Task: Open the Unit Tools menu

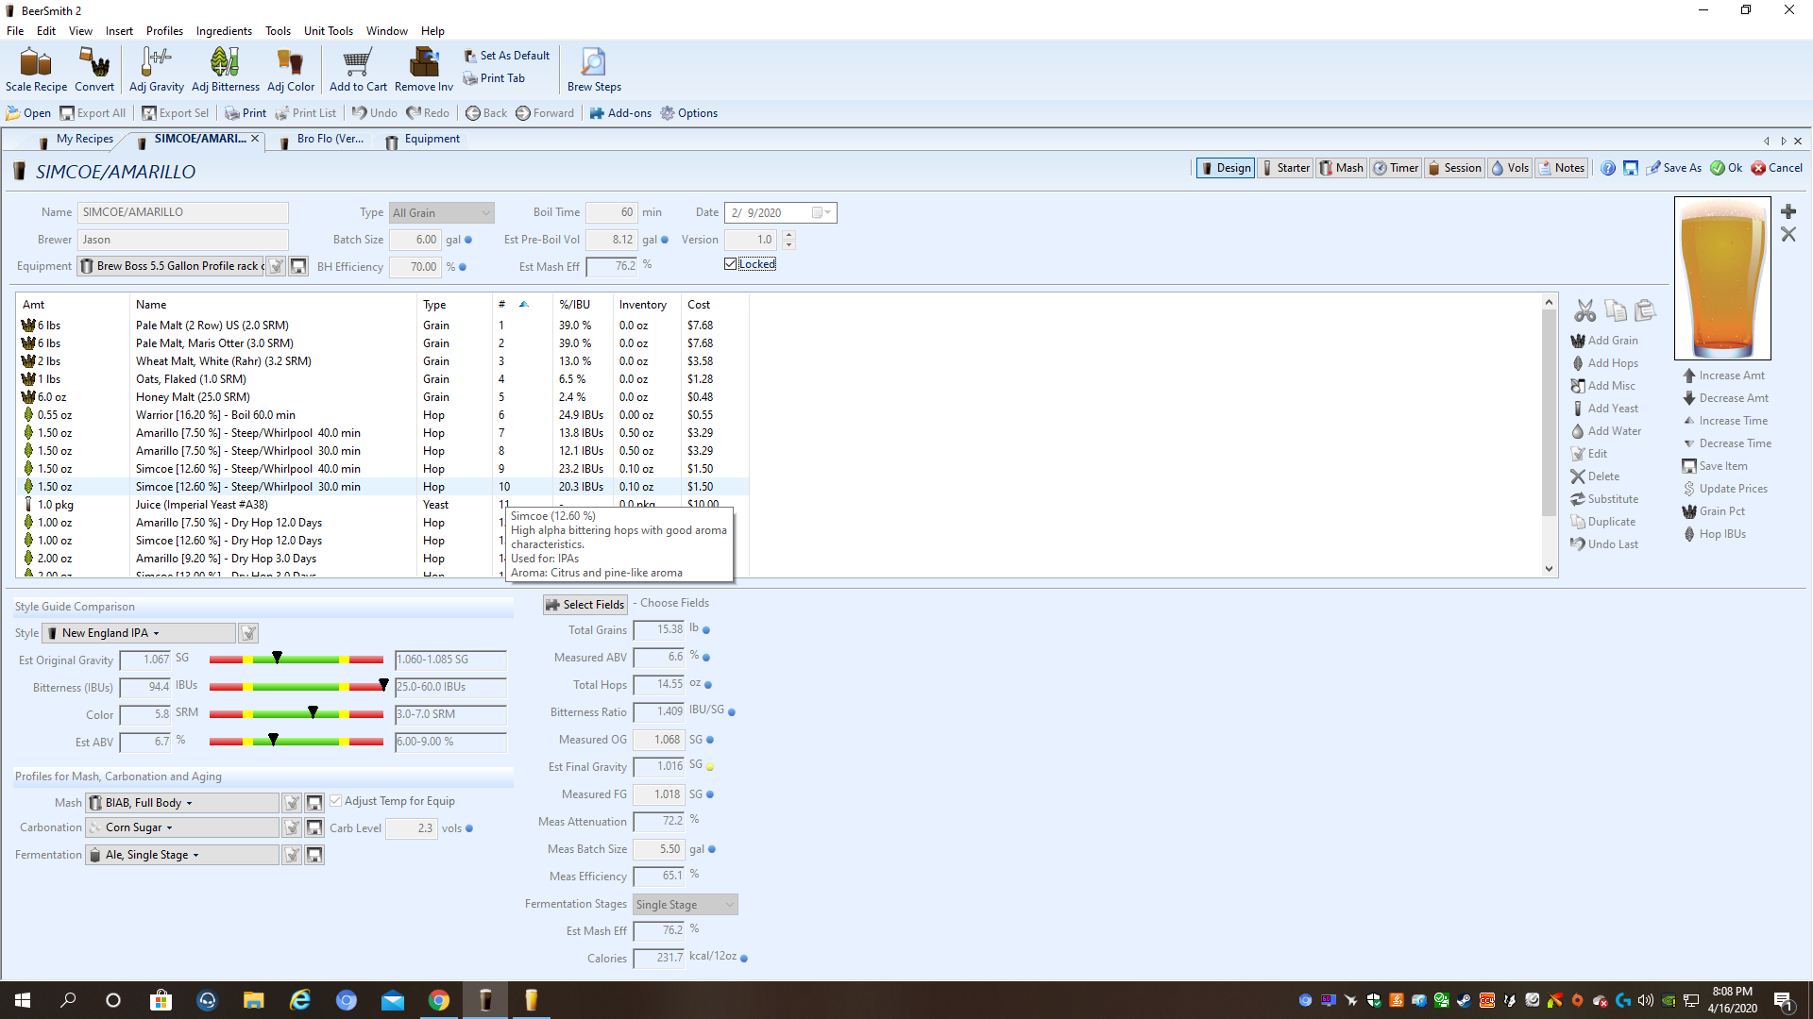Action: pos(329,31)
